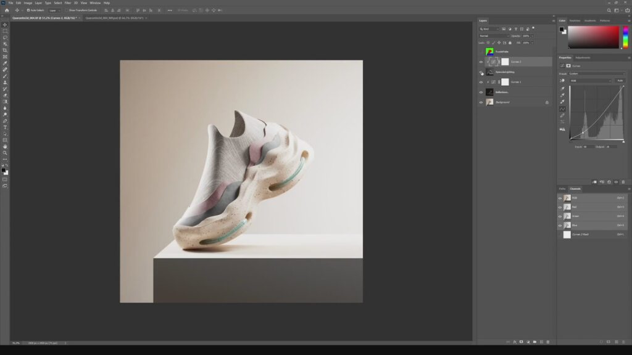
Task: Filter layers by adjustment layers icon
Action: pyautogui.click(x=510, y=29)
